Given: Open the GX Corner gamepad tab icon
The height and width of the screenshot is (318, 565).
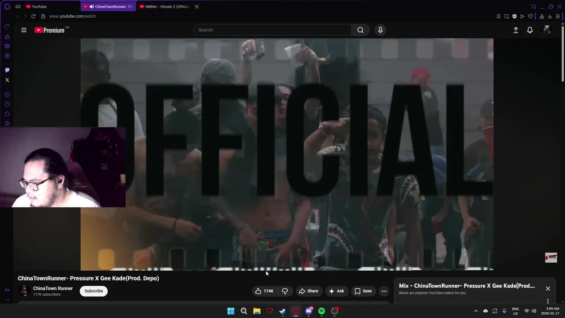Looking at the screenshot, I should pyautogui.click(x=18, y=7).
